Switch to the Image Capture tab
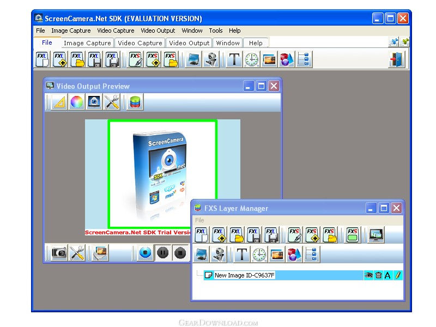 87,43
